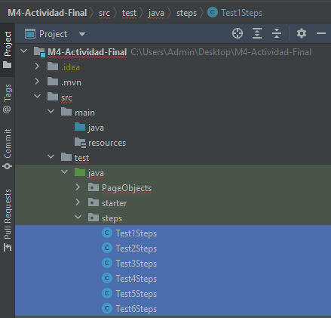Select the src folder row
The height and width of the screenshot is (318, 331).
point(173,97)
